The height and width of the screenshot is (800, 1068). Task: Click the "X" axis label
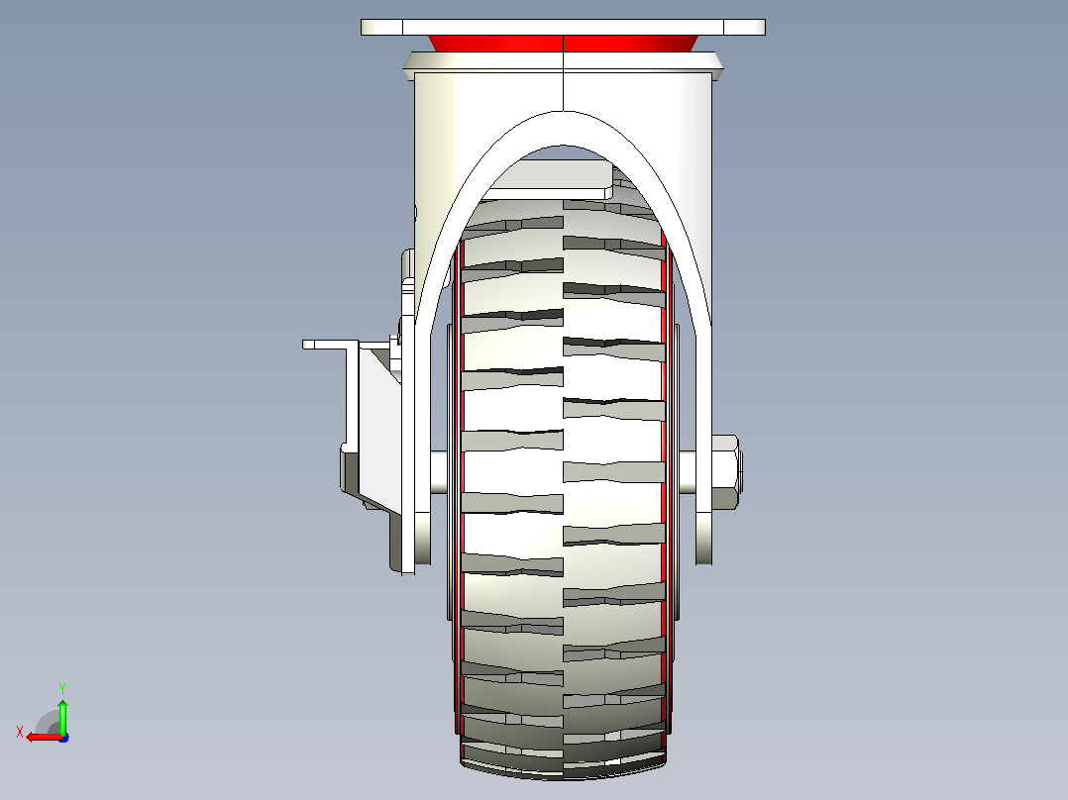tap(20, 732)
